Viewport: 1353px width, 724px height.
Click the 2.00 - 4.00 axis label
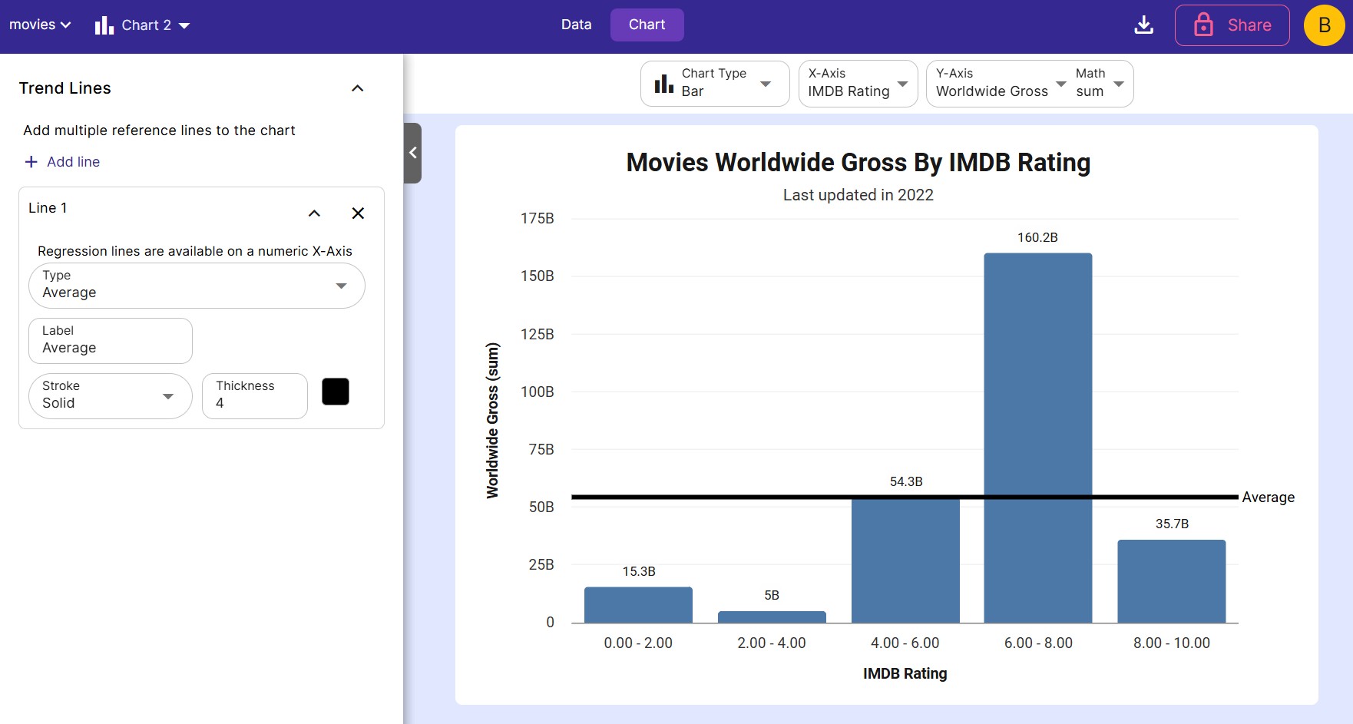771,643
